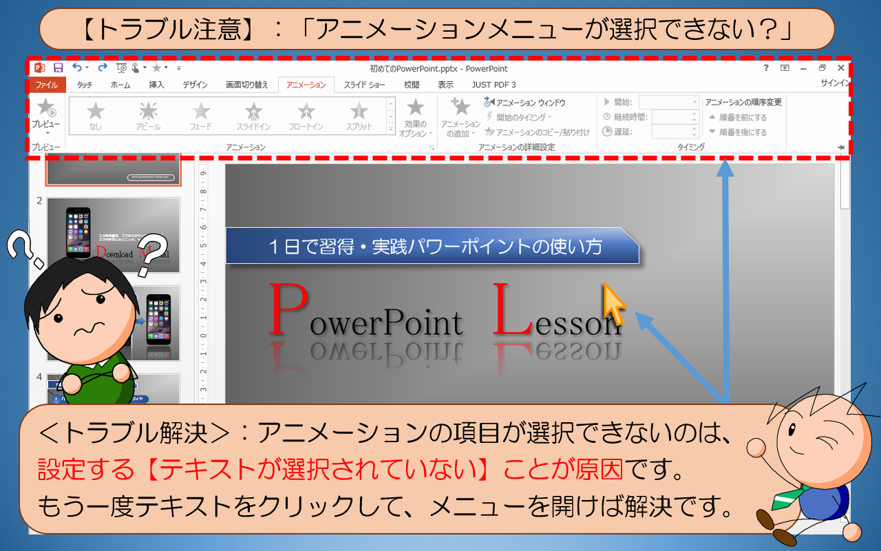Pin the ribbon using the pin icon
Viewport: 881px width, 551px height.
pos(840,147)
